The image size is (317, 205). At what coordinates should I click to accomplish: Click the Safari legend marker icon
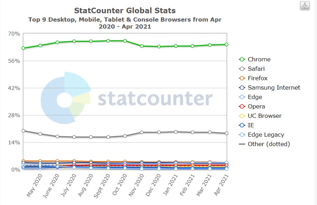[242, 69]
